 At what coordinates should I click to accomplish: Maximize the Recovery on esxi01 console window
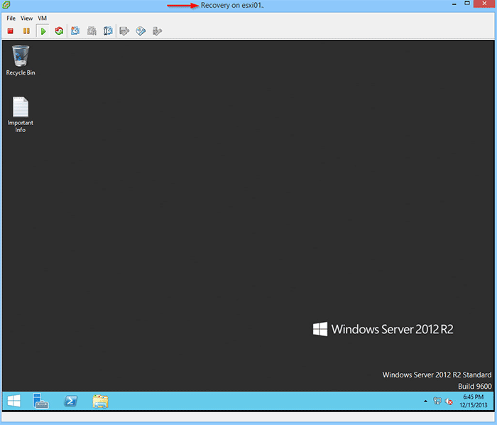pos(467,4)
